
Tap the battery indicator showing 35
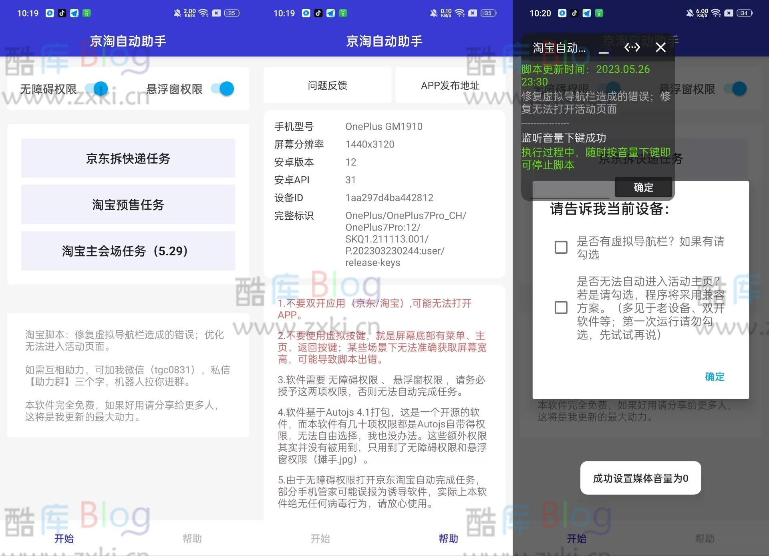tap(232, 13)
